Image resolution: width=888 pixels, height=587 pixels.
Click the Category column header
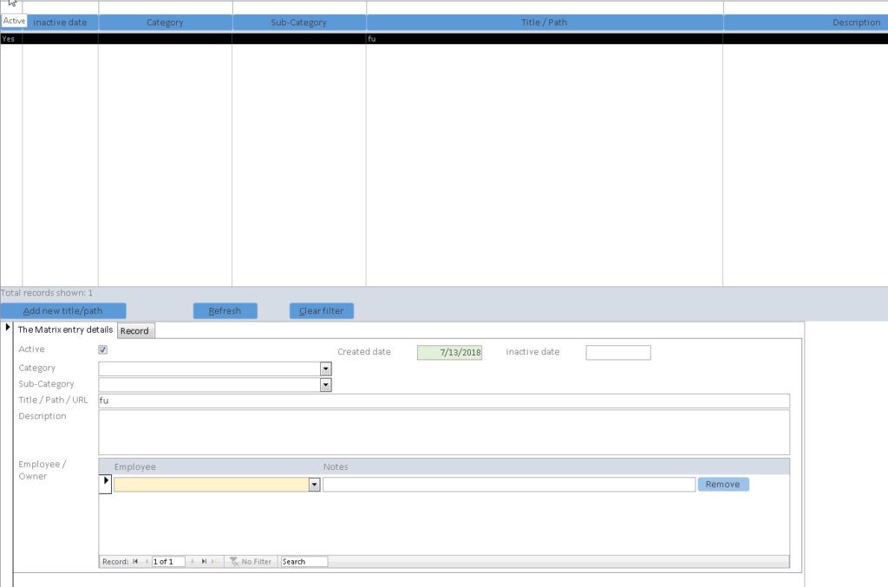(165, 23)
